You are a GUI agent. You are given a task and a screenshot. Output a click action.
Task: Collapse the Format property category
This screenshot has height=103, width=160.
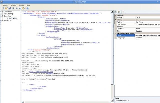coord(115,15)
